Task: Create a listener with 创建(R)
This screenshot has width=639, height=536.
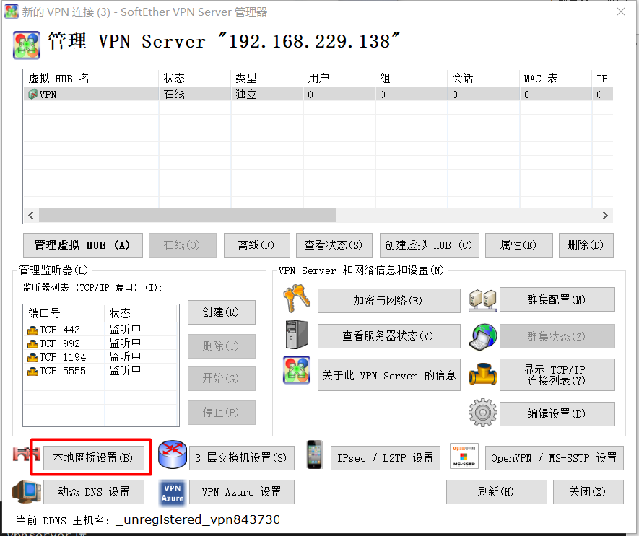Action: (221, 312)
